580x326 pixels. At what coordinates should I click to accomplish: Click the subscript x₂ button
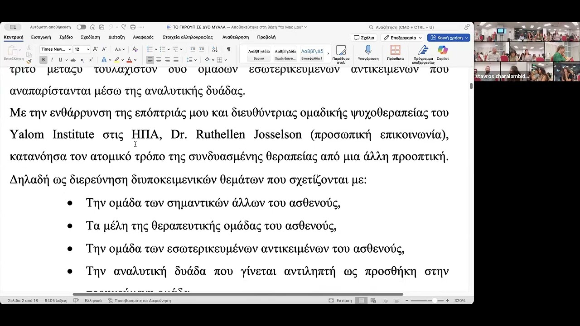[82, 60]
